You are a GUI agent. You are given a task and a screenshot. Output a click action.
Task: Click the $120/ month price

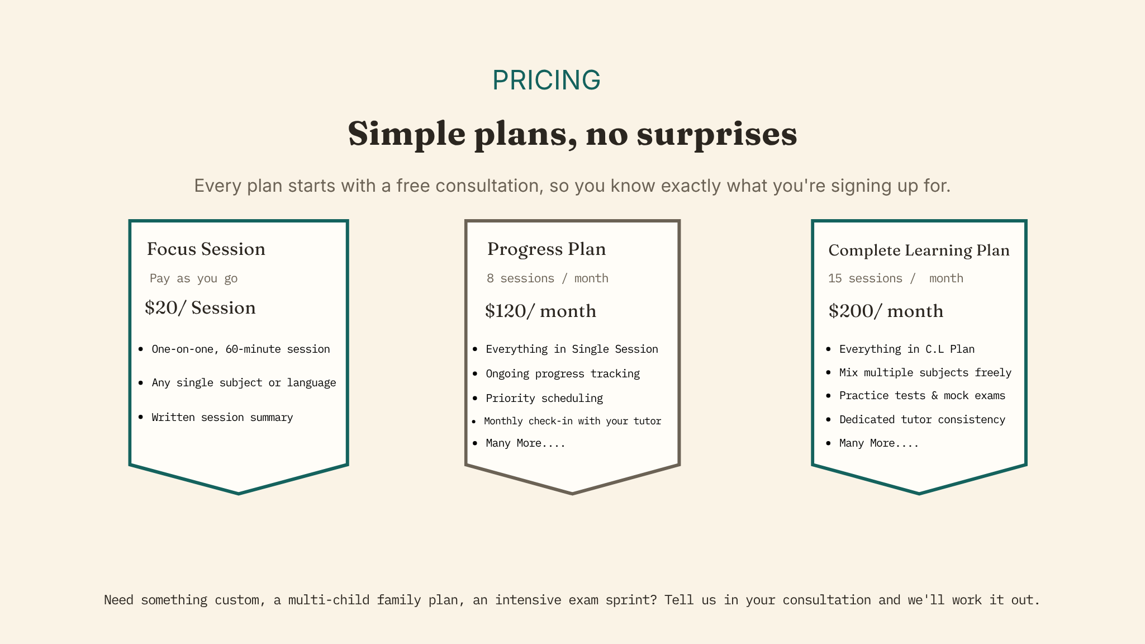540,311
